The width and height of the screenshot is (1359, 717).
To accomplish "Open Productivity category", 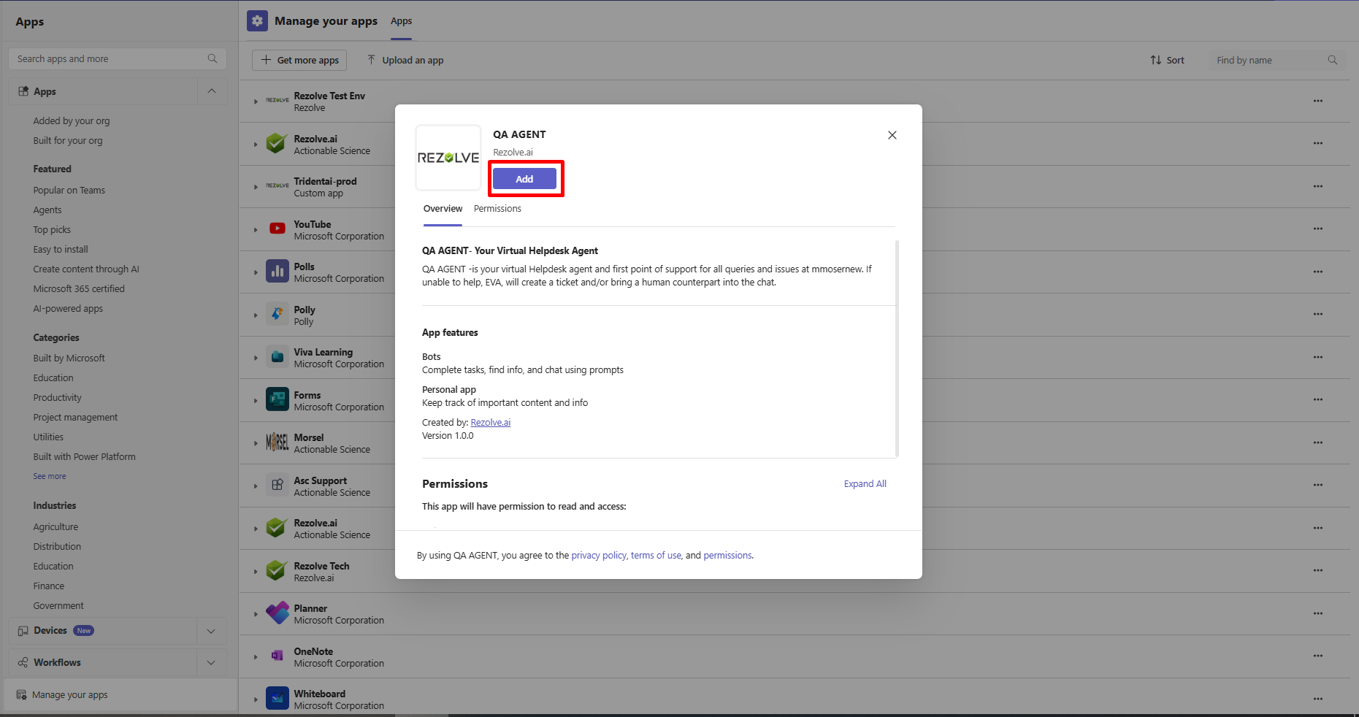I will tap(57, 398).
